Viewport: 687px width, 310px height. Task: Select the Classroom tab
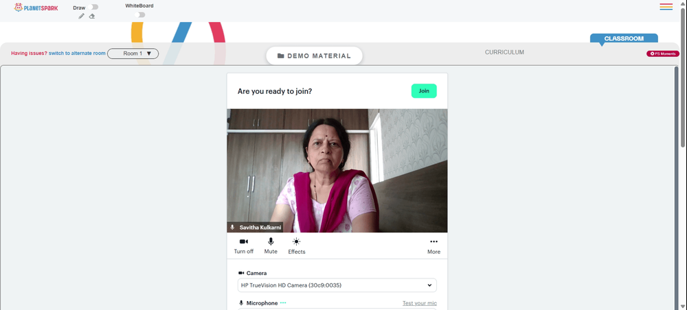[x=624, y=38]
